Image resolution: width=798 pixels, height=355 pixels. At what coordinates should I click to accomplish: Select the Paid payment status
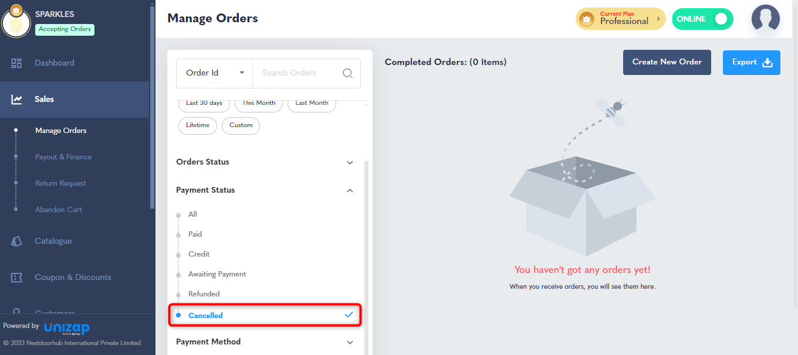[x=195, y=234]
